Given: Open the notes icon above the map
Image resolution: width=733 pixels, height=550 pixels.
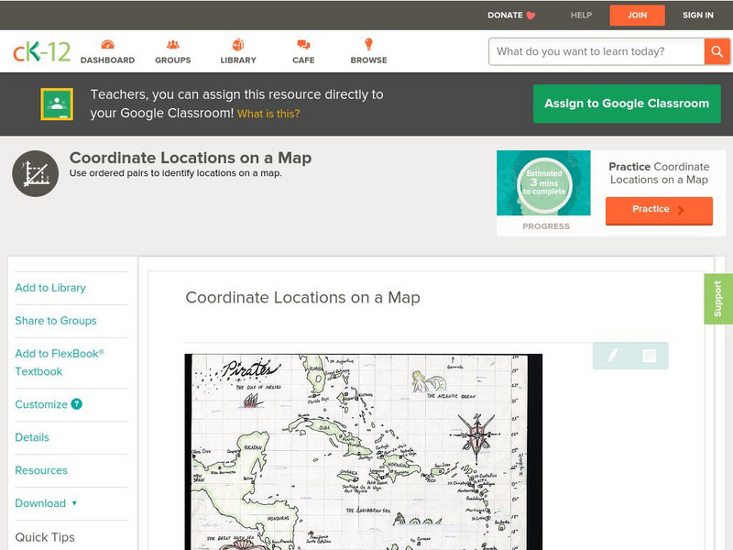Looking at the screenshot, I should pos(649,356).
